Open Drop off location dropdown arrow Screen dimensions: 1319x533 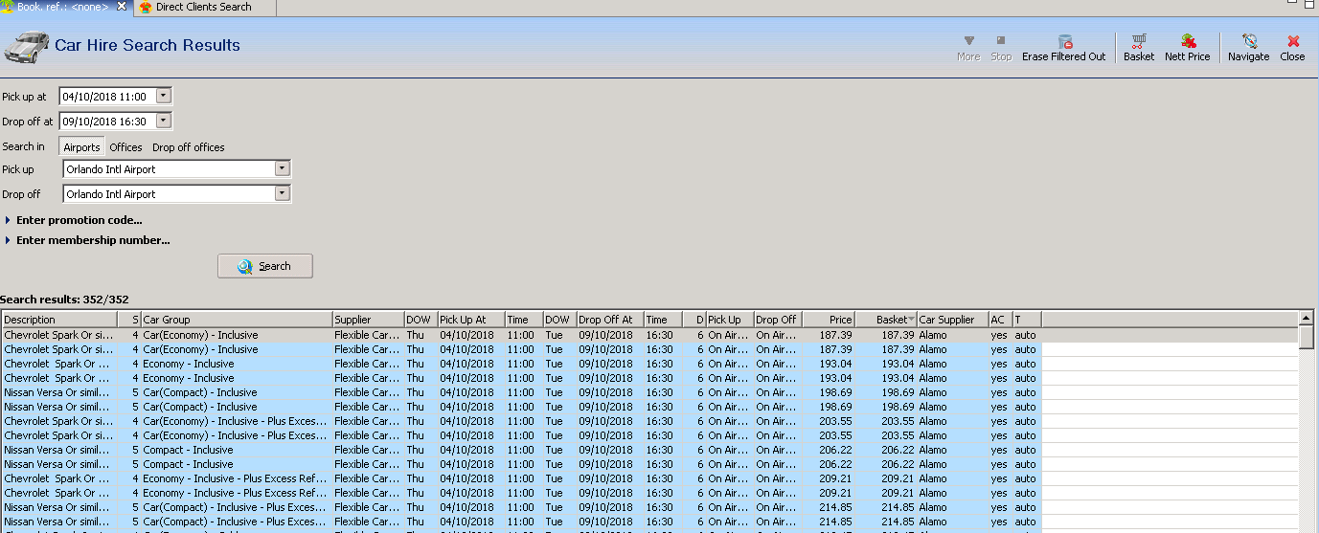pos(282,193)
